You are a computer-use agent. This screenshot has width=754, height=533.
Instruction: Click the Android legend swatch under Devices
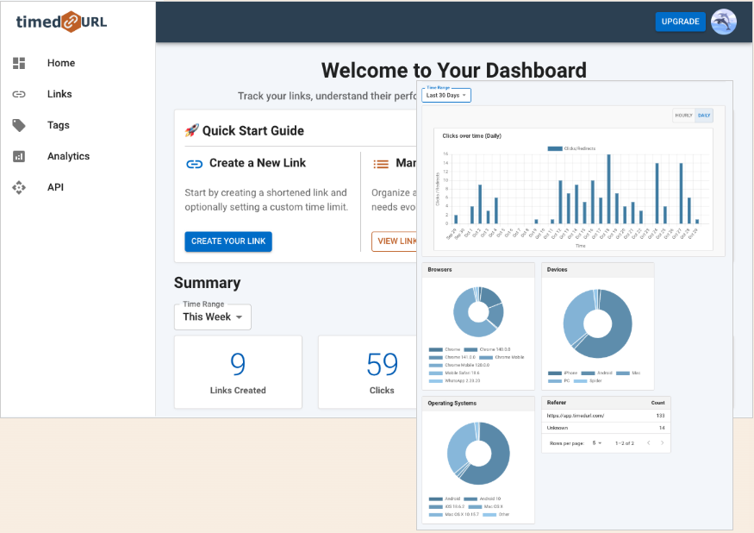(x=589, y=373)
